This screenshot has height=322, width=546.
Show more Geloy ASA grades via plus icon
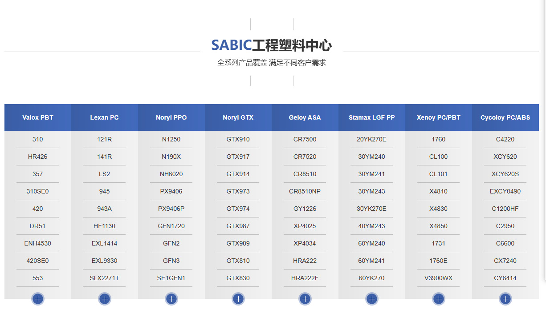[305, 299]
